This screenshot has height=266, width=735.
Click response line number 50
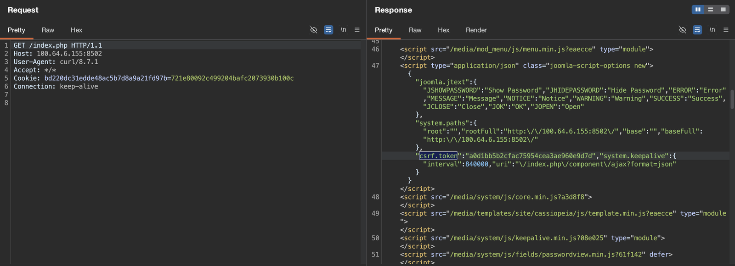tap(375, 238)
